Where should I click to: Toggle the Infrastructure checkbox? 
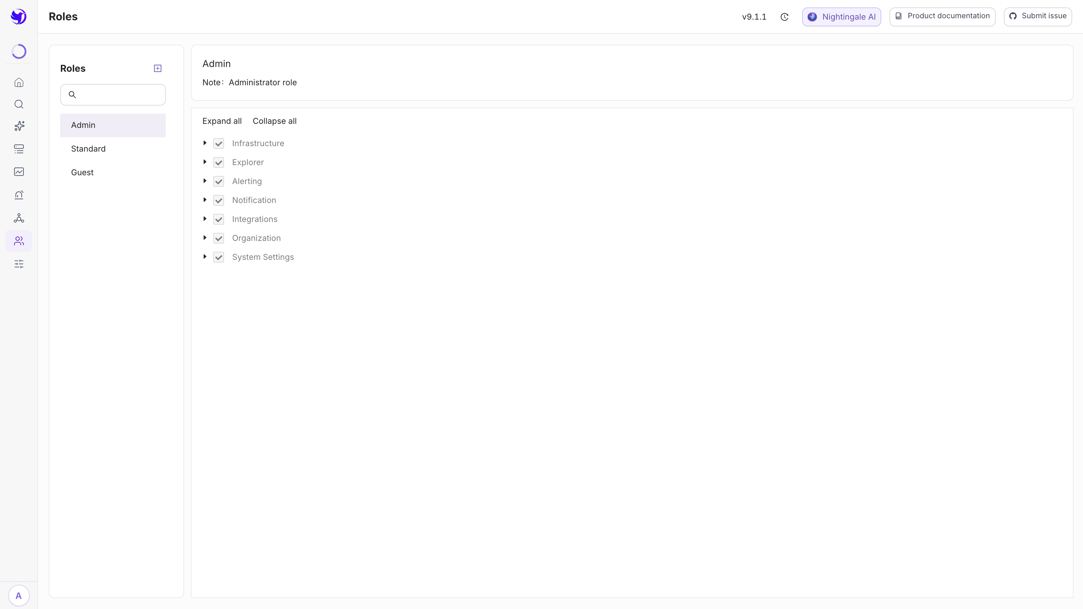coord(219,144)
